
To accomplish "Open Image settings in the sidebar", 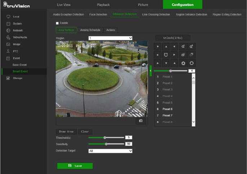I will pyautogui.click(x=17, y=44).
